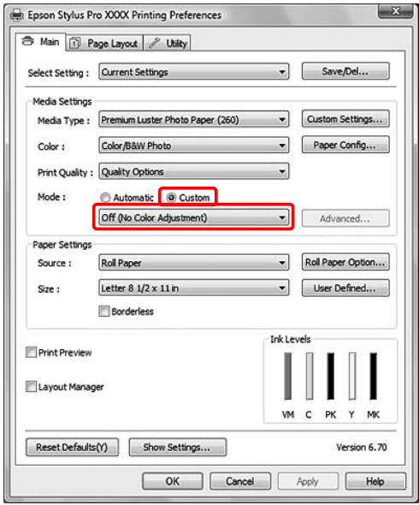Viewport: 419px width, 505px height.
Task: Expand the paper Source dropdown
Action: tap(194, 263)
